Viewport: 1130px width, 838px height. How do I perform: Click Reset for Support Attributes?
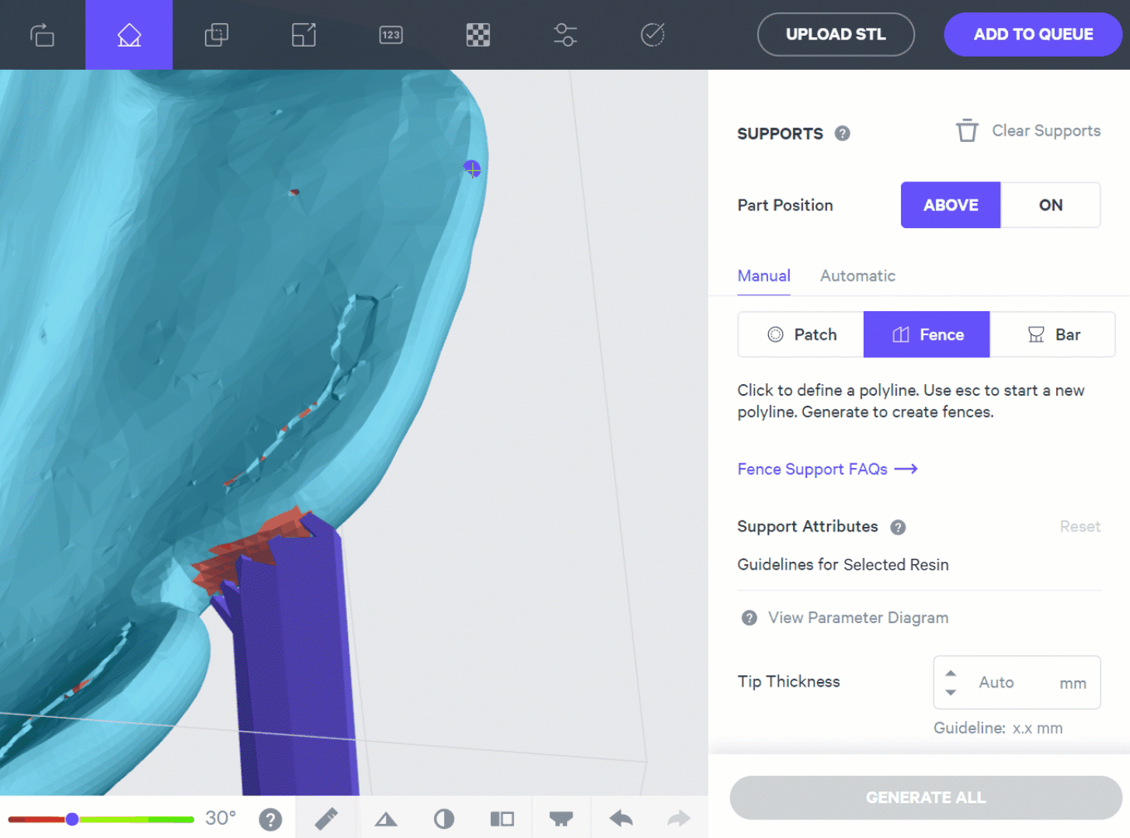tap(1080, 527)
